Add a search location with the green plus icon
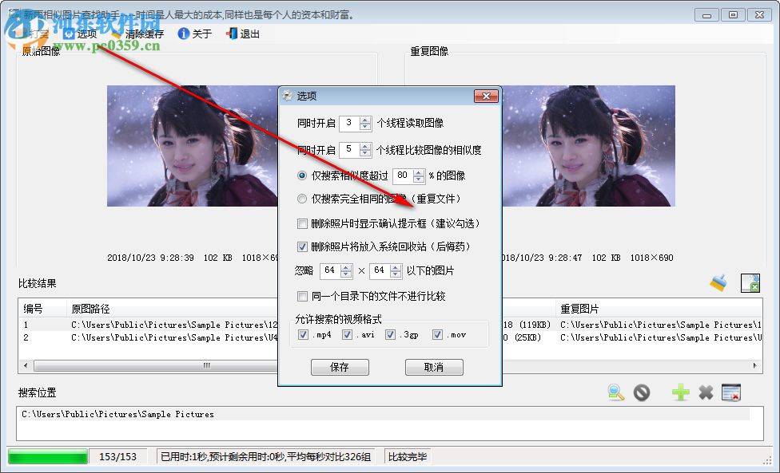The height and width of the screenshot is (473, 780). [x=679, y=392]
